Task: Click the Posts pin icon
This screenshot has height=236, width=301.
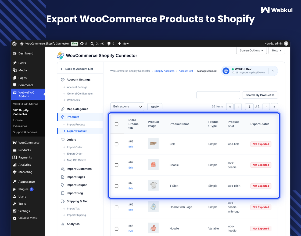Action: (15, 63)
